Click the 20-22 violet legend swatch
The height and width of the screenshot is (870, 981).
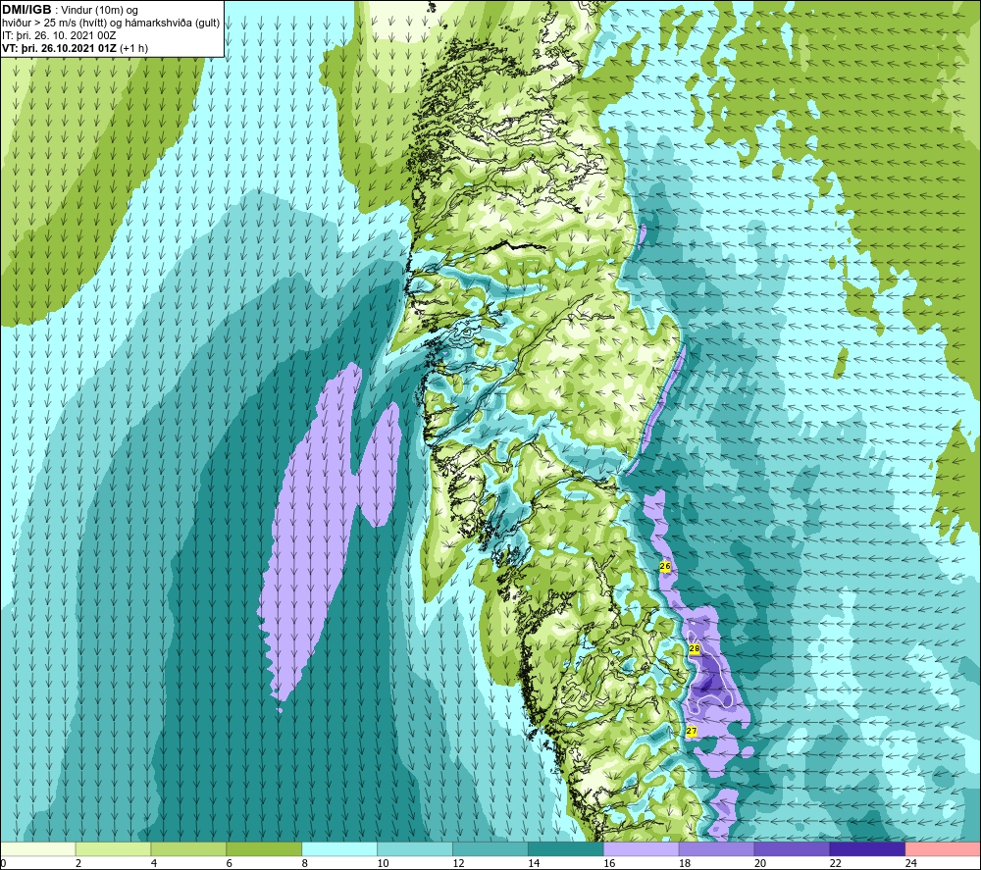(792, 848)
